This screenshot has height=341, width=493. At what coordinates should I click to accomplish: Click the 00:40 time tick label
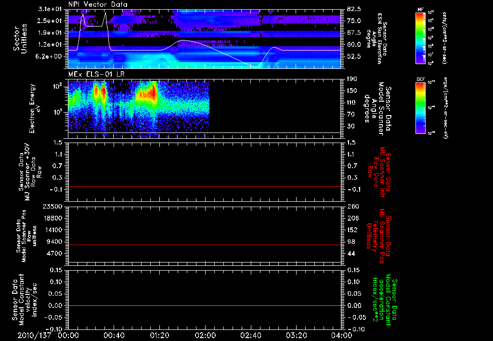pyautogui.click(x=114, y=335)
